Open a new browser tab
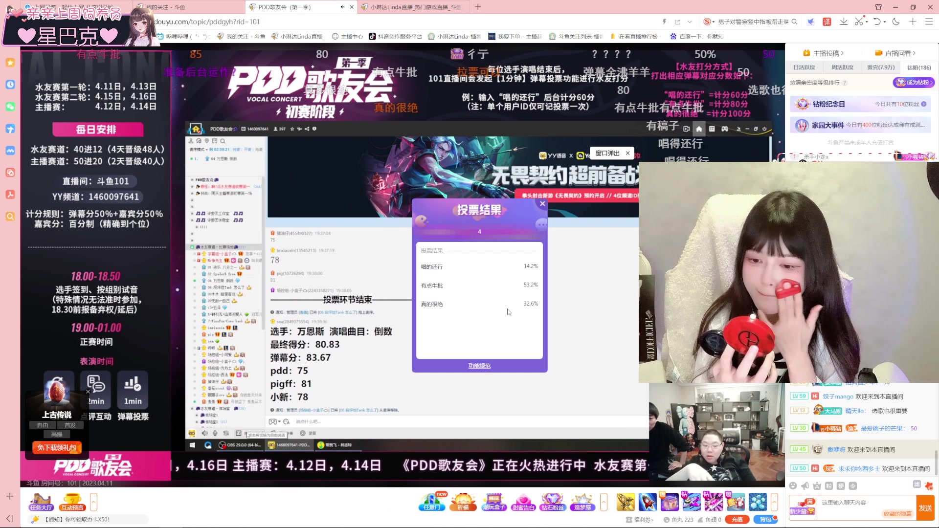 tap(478, 7)
